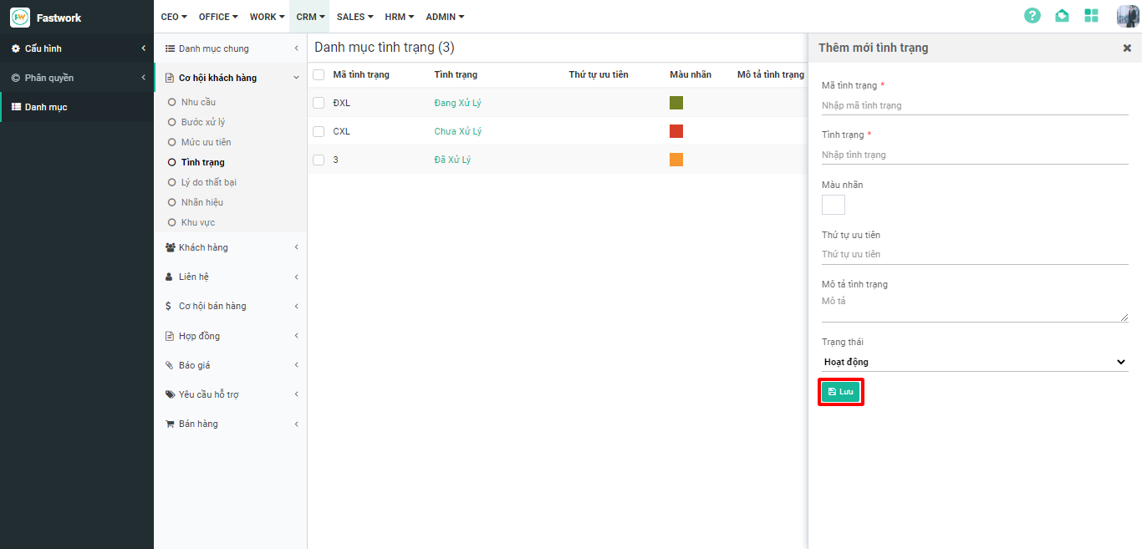The height and width of the screenshot is (549, 1142).
Task: Open Phân quyền in the sidebar
Action: tap(48, 78)
